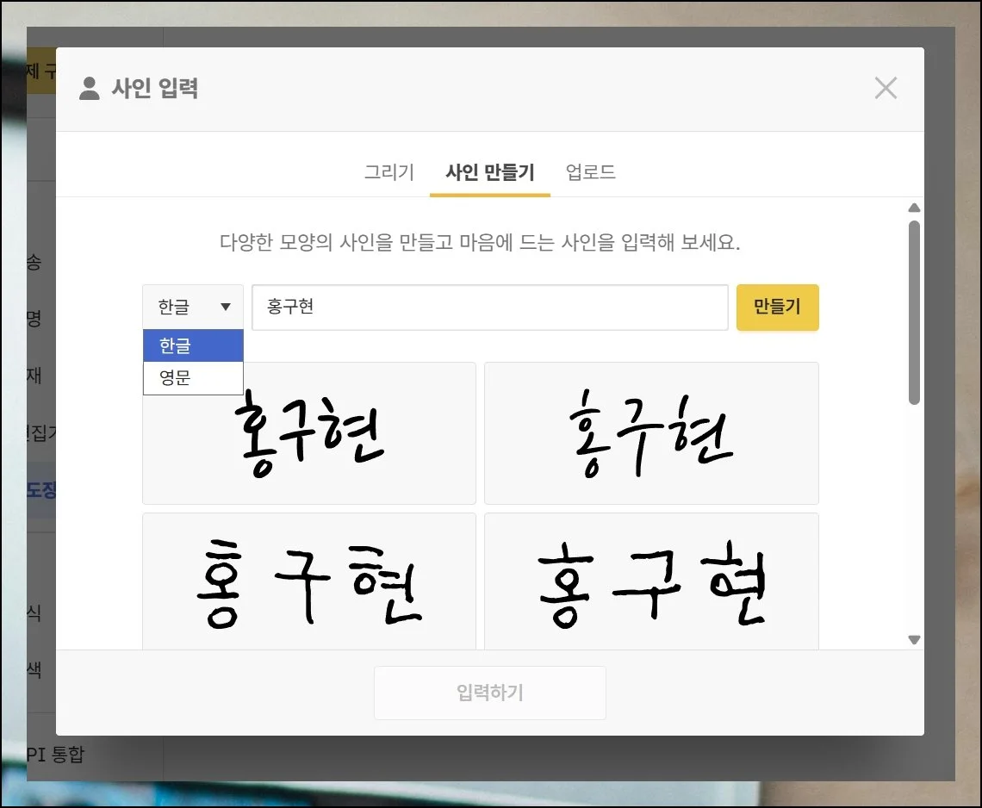This screenshot has width=982, height=808.
Task: Switch to the 그리기 tab
Action: [x=388, y=172]
